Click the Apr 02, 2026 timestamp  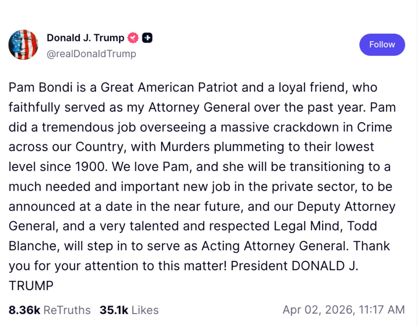343,310
